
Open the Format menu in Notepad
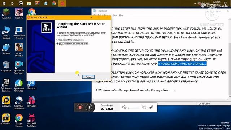click(x=107, y=15)
